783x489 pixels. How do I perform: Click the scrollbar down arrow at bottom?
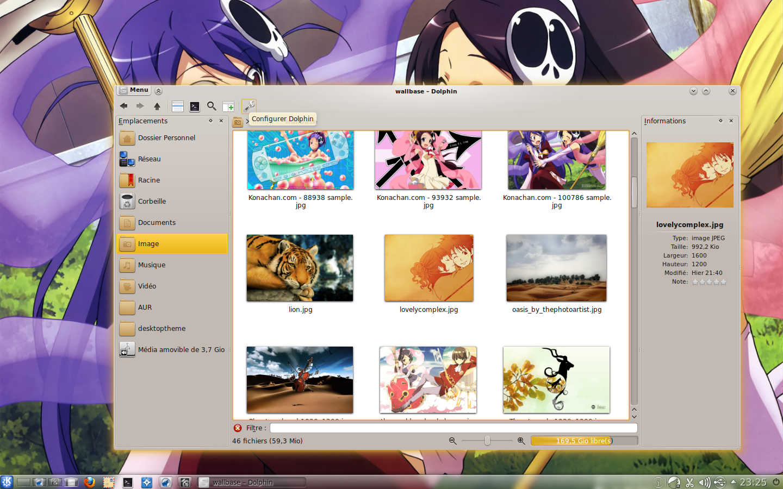click(x=634, y=417)
